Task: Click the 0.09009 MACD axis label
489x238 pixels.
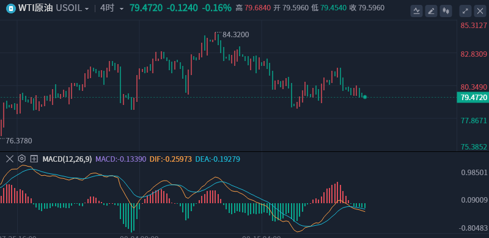Action: pyautogui.click(x=474, y=200)
